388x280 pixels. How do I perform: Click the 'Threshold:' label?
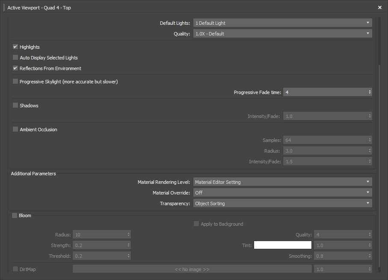[59, 256]
